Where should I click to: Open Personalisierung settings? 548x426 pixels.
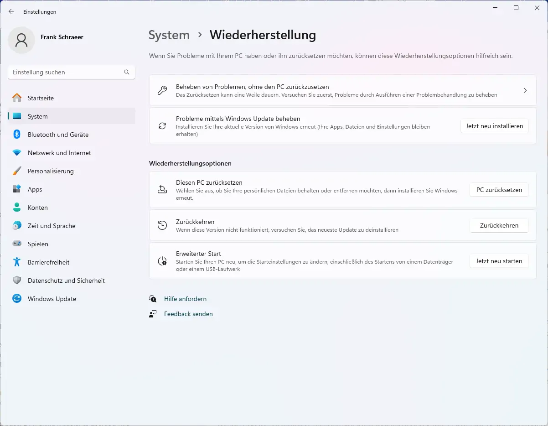(x=72, y=171)
